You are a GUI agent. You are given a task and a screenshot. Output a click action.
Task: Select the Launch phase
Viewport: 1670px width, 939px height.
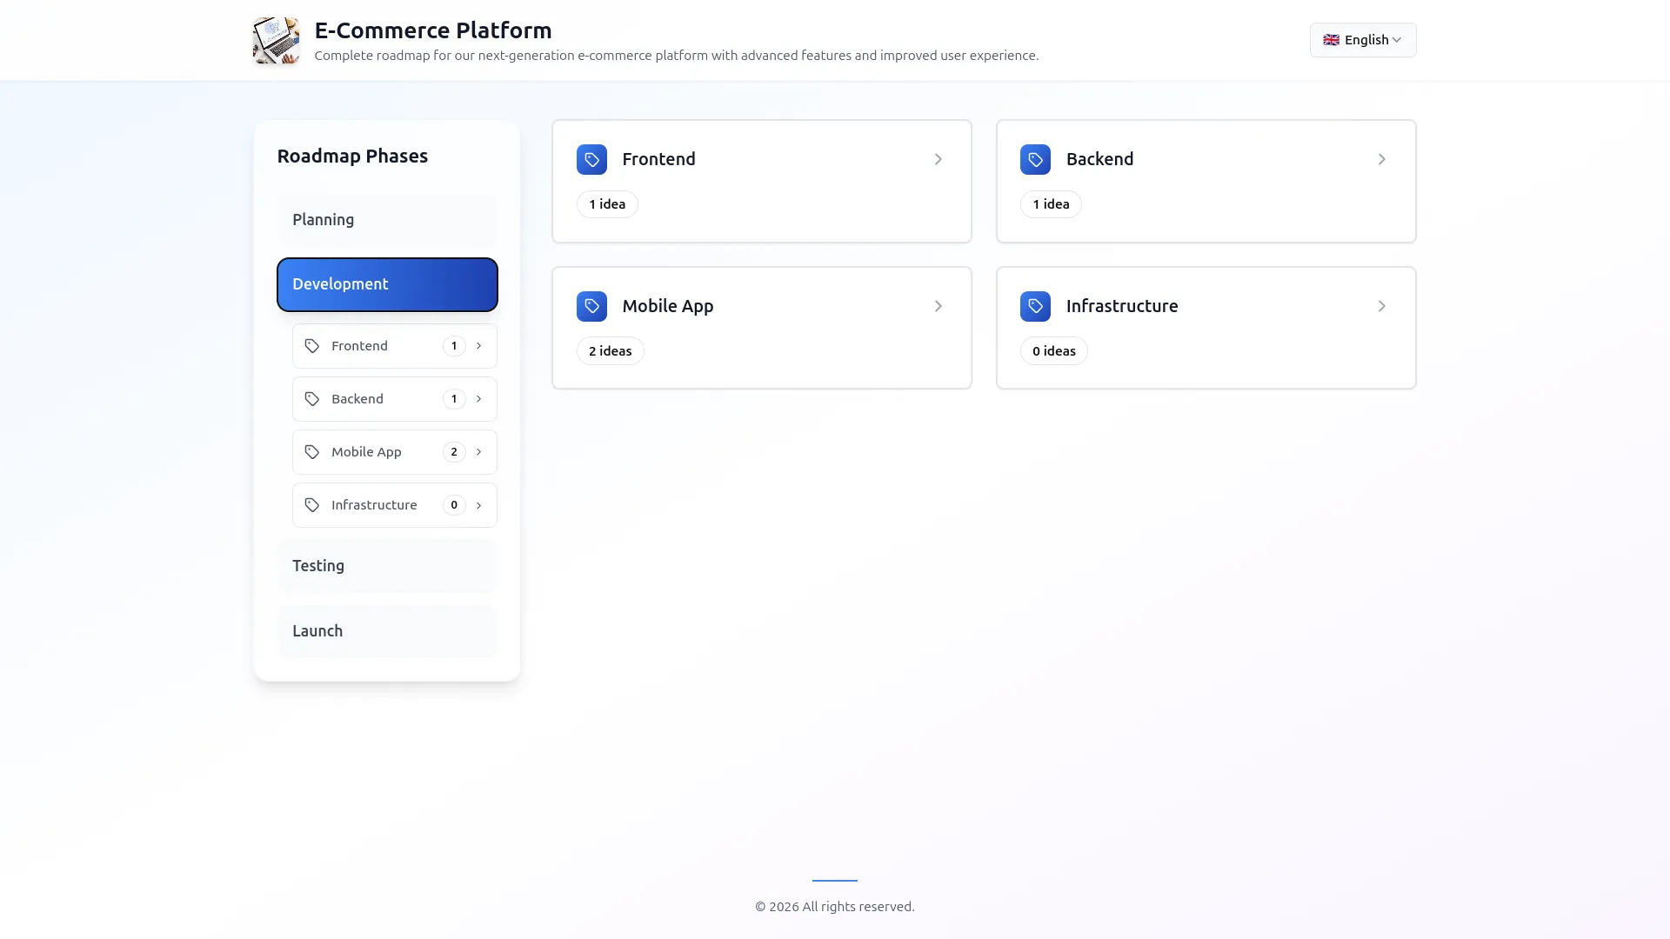pos(386,630)
